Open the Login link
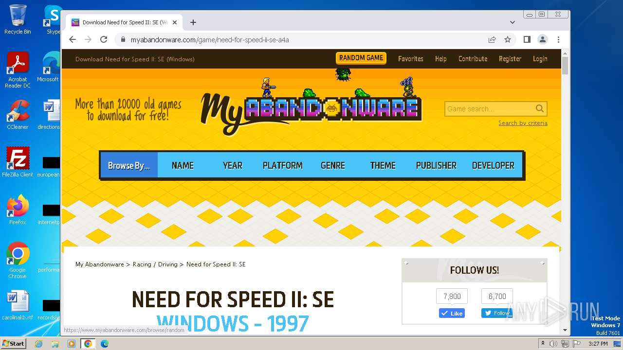This screenshot has width=623, height=350. pos(540,59)
